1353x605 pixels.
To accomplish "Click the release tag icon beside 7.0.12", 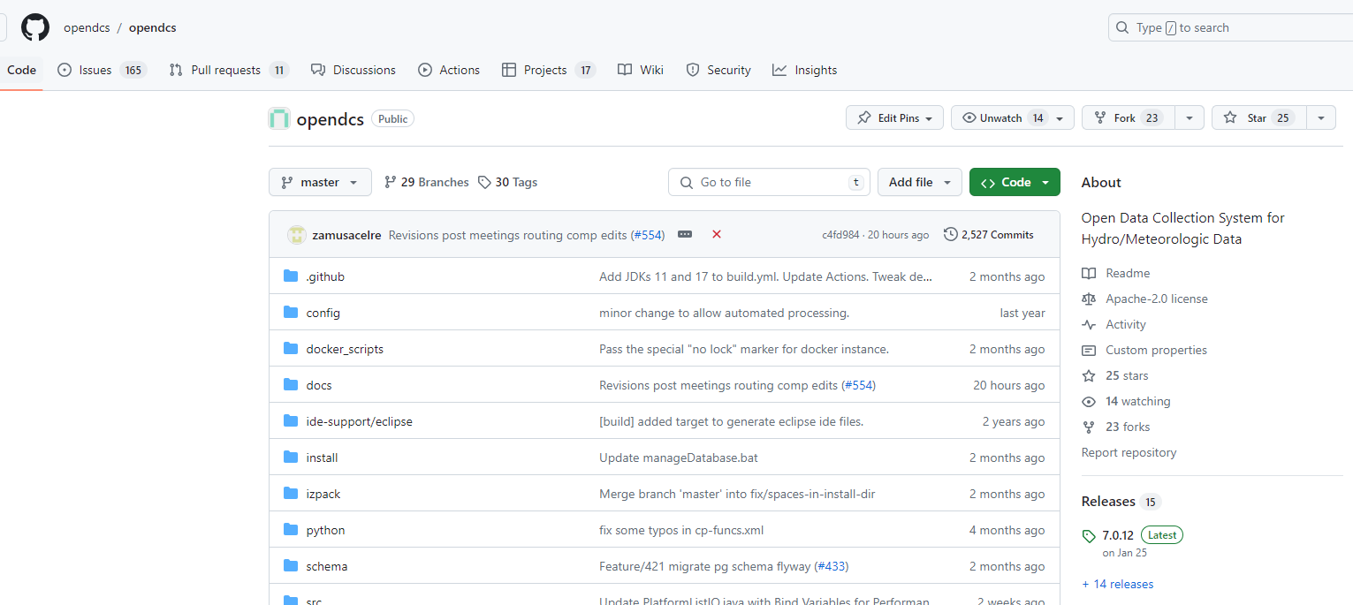I will point(1089,536).
